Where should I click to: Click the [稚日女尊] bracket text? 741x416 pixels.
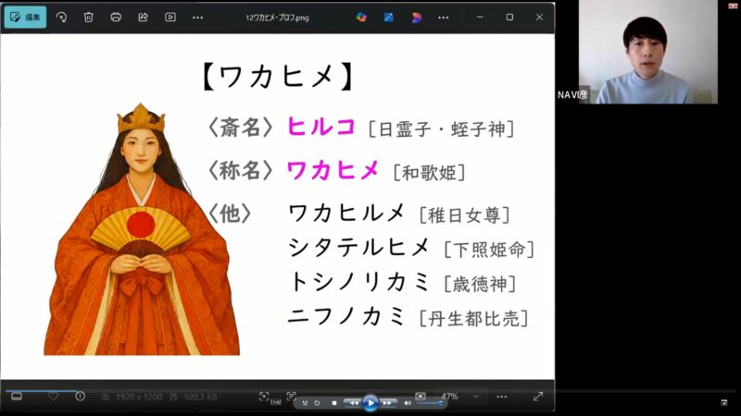pos(465,215)
